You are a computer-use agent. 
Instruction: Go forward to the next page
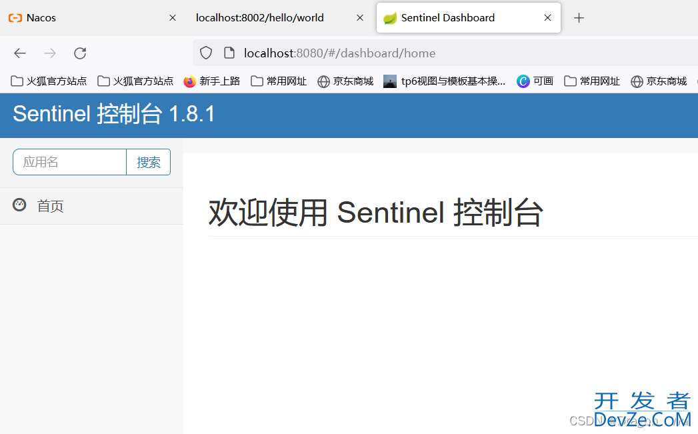coord(50,53)
